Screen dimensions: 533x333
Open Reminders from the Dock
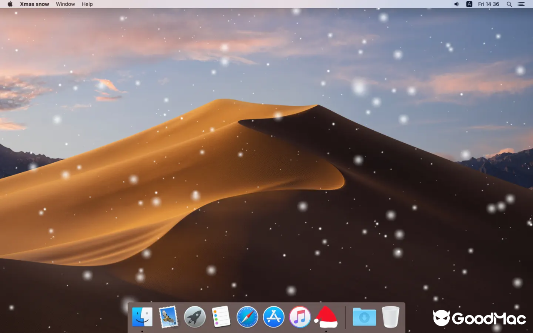pyautogui.click(x=221, y=317)
